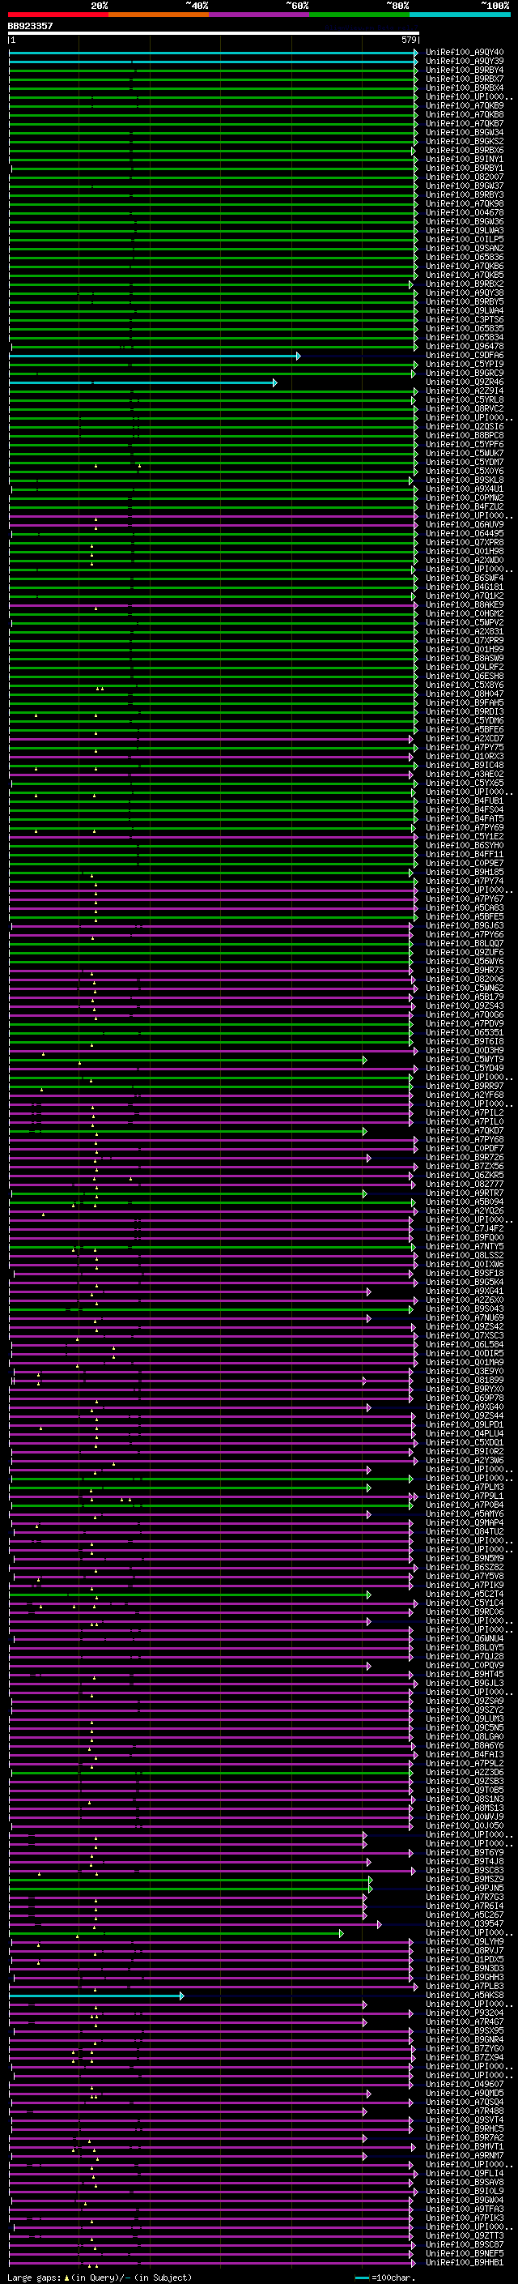This screenshot has height=2284, width=518.
Task: Select hit label UniRef100_O82007
Action: 464,177
